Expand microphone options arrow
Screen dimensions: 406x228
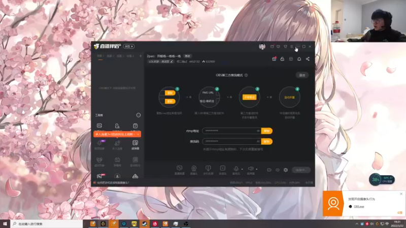242,169
